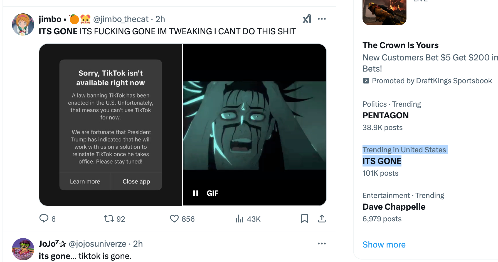Open the PENTAGON trending topic
The height and width of the screenshot is (262, 498).
[x=385, y=115]
